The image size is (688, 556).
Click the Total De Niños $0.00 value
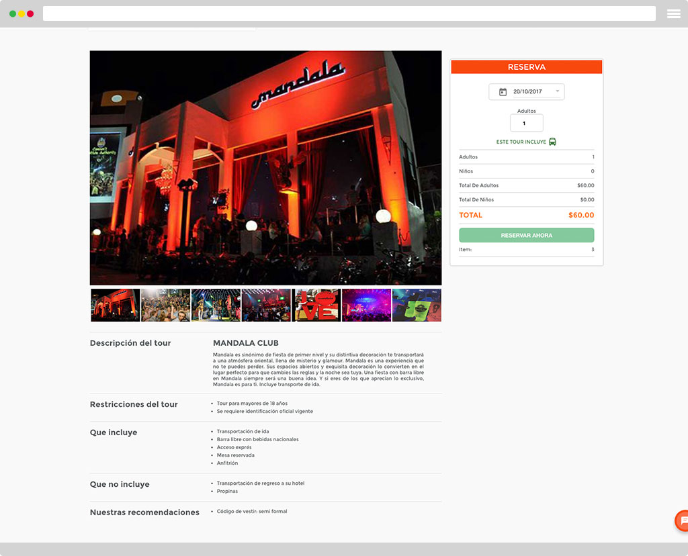(x=587, y=199)
